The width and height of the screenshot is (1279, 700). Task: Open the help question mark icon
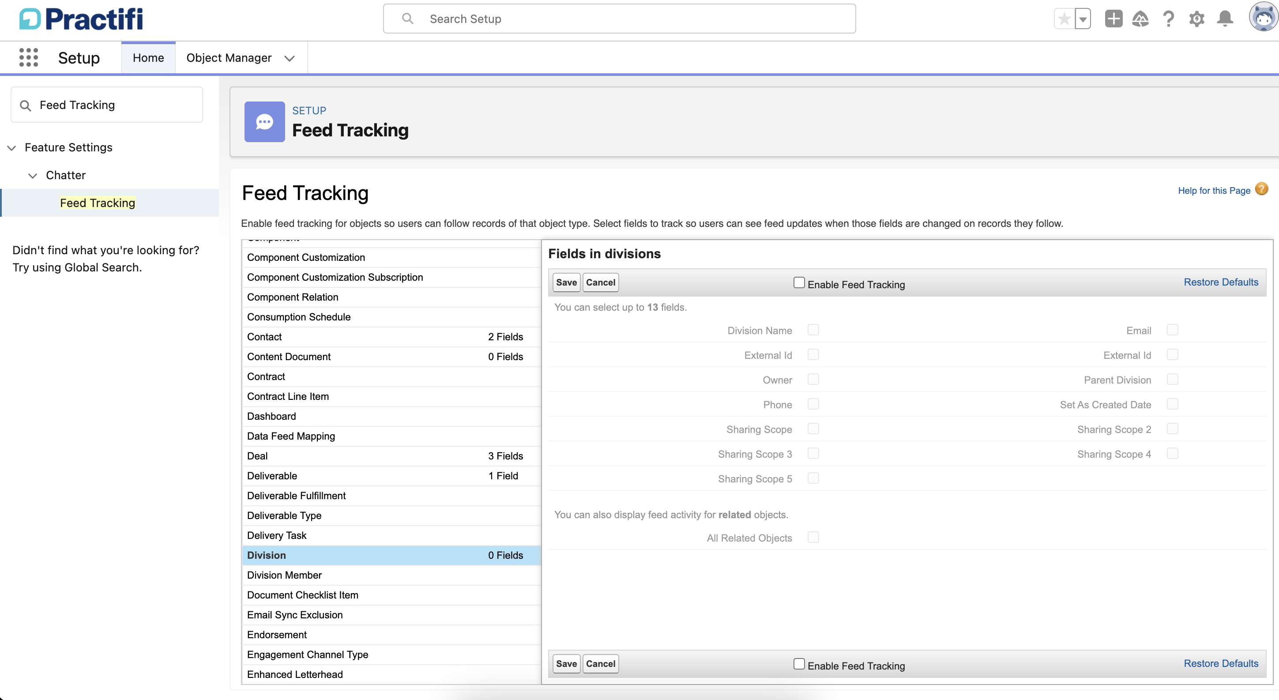pyautogui.click(x=1168, y=19)
